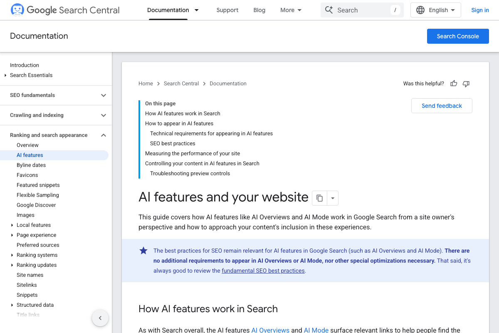Open the English language selector
499x333 pixels.
(436, 10)
